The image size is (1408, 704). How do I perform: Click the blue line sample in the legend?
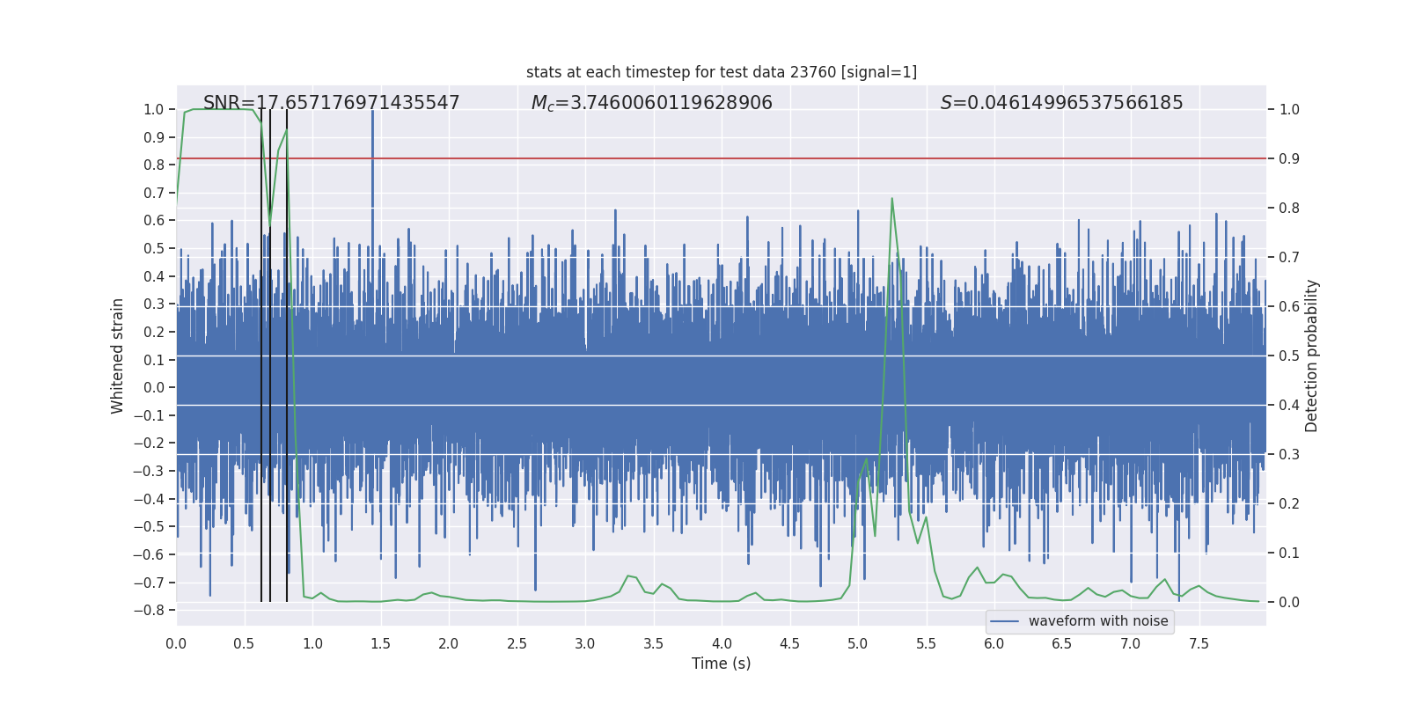coord(1004,621)
